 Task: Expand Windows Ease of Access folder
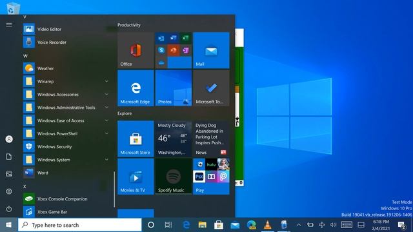click(x=66, y=121)
